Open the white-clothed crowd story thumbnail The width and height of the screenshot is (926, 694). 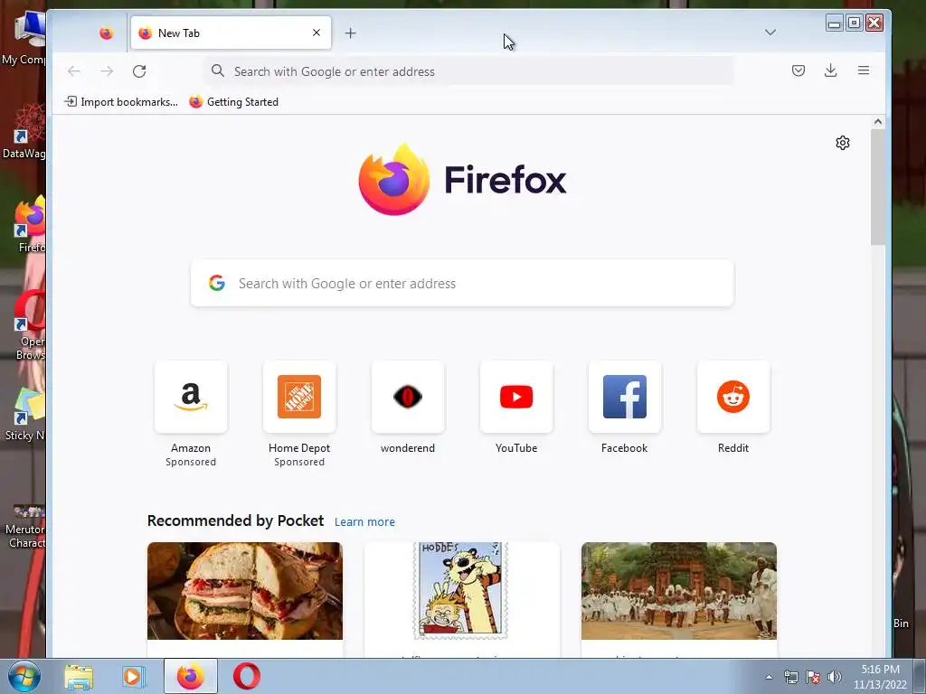pyautogui.click(x=679, y=591)
